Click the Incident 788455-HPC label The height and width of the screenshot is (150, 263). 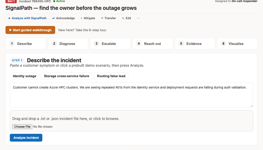[x=35, y=1]
